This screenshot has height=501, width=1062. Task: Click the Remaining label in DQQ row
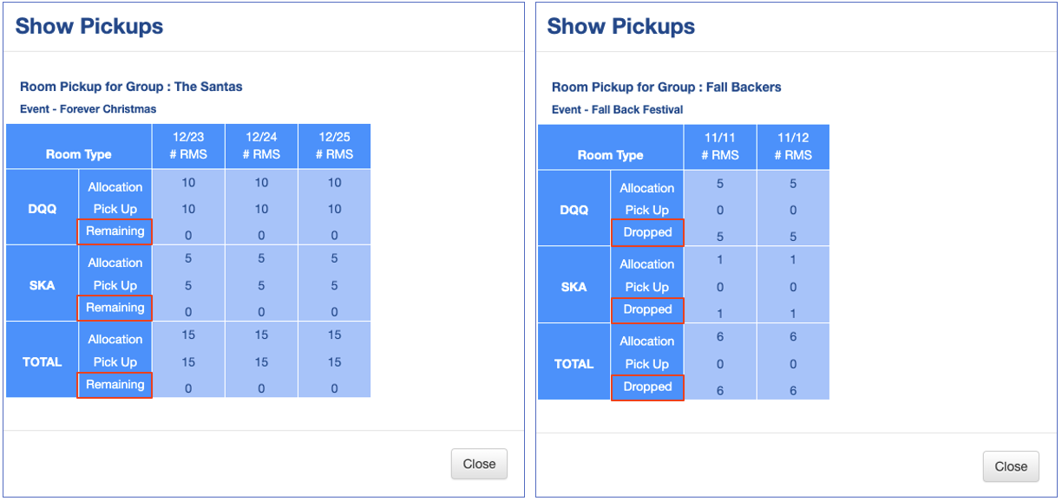115,231
